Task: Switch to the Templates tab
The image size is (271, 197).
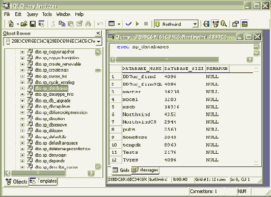Action: [43, 181]
